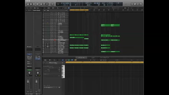This screenshot has height=95, width=169.
Task: Open the Smart Controls button
Action: point(41,4)
